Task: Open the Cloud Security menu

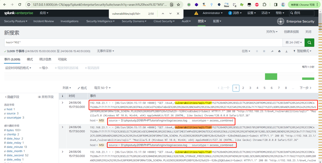Action: pos(164,21)
